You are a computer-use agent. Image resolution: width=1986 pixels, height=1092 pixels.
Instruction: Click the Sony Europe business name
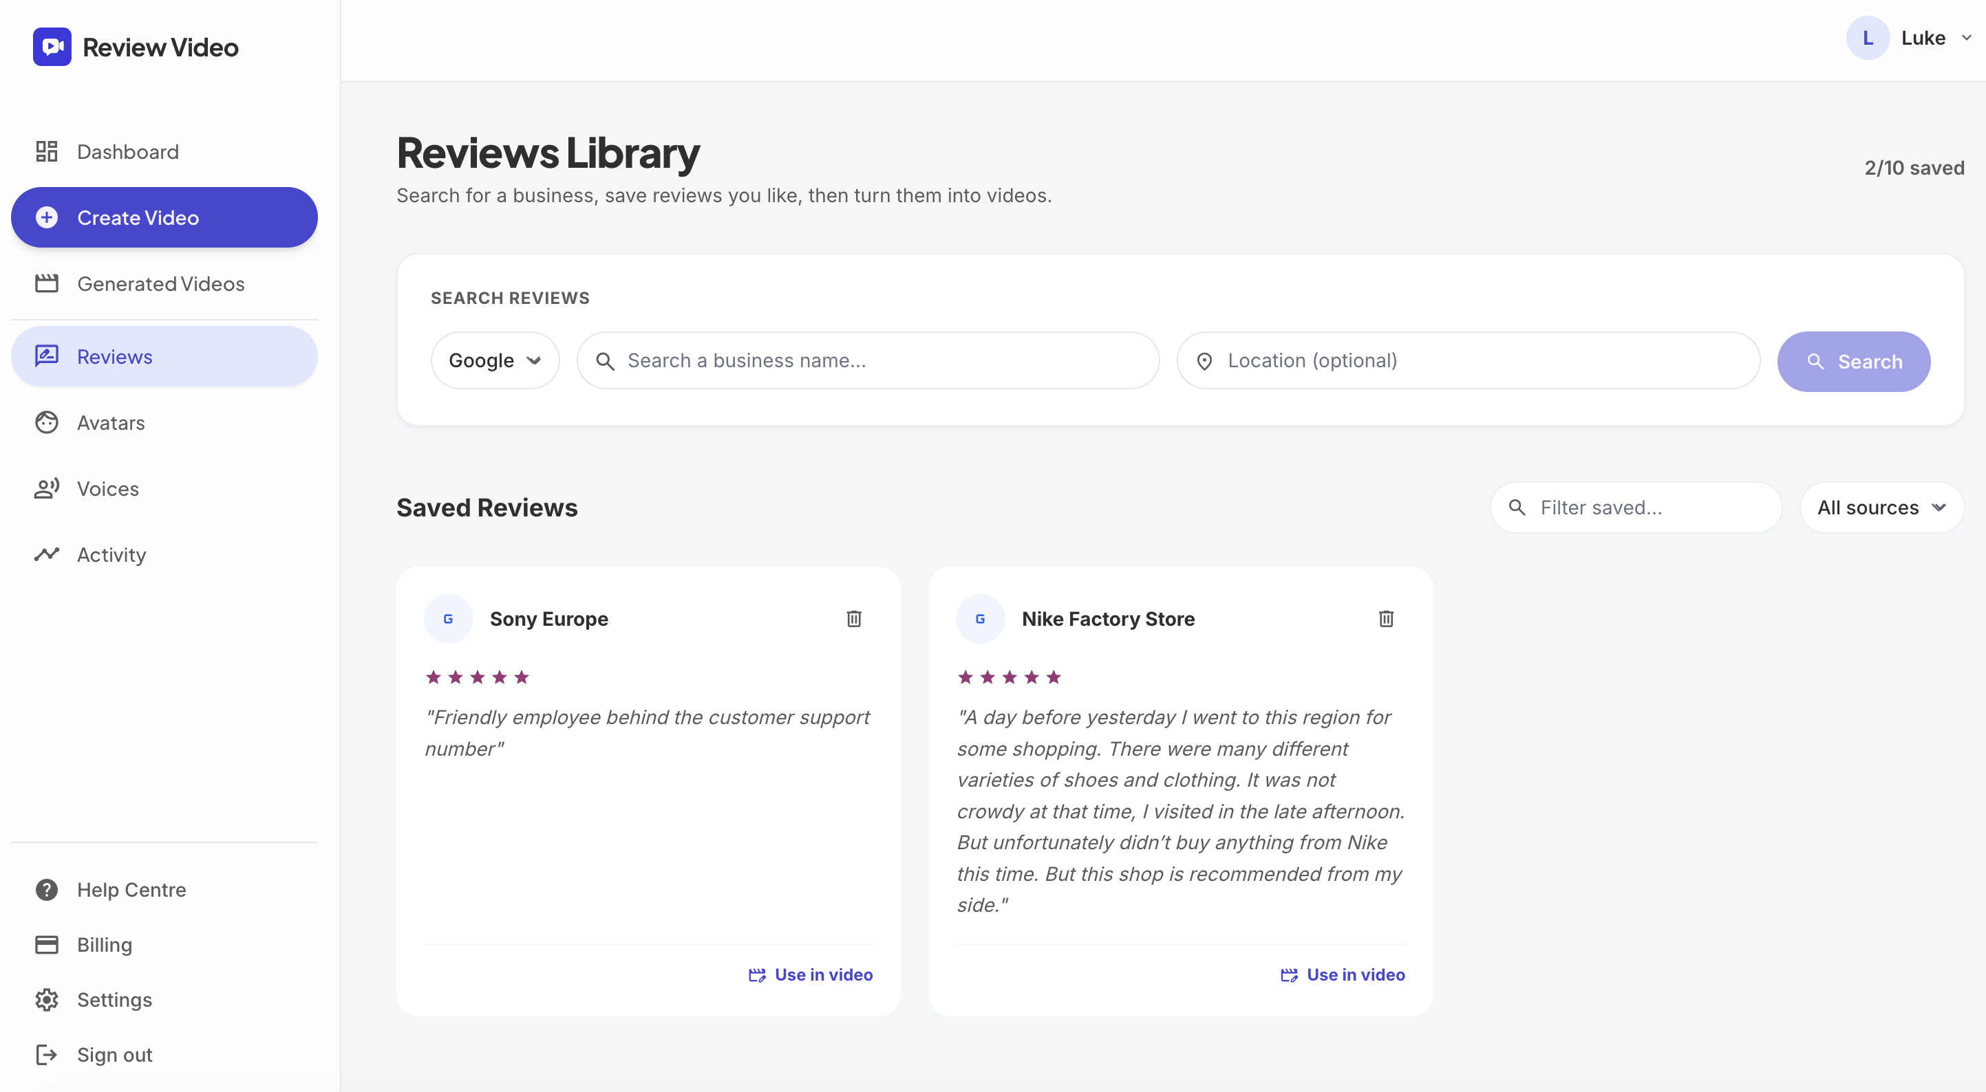coord(549,619)
